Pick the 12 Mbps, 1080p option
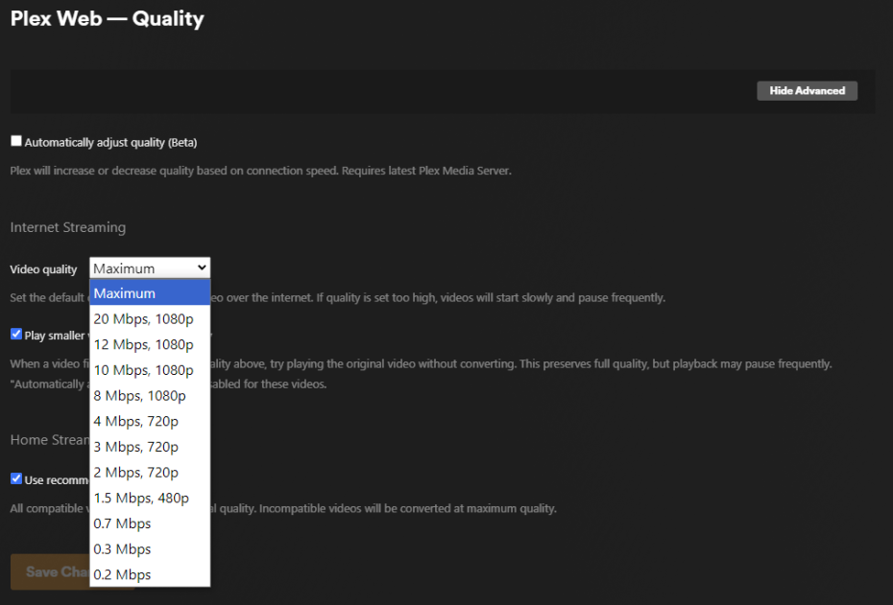Viewport: 893px width, 605px height. pyautogui.click(x=149, y=344)
